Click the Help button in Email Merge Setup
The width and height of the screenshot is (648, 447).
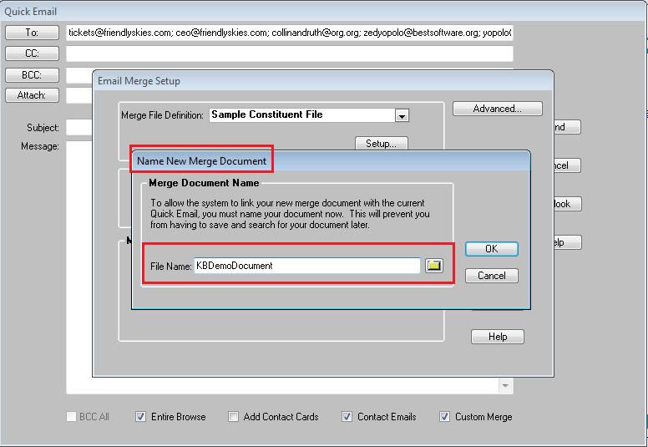[497, 337]
